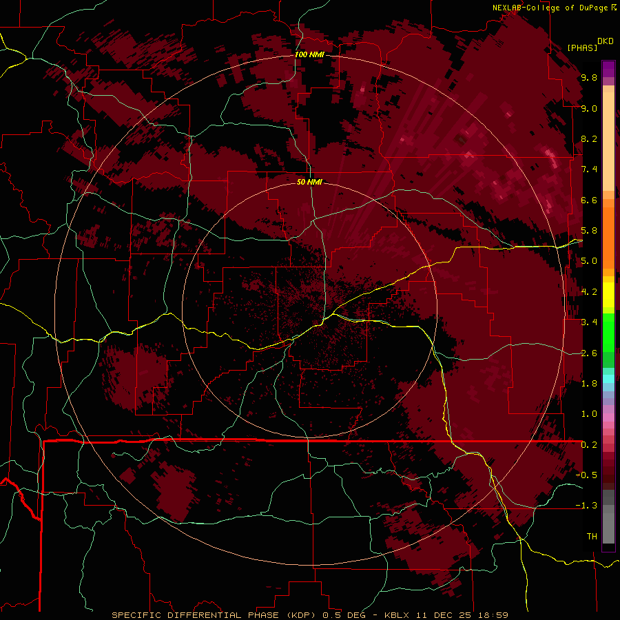Click the yellow segment of the color bar
Image resolution: width=620 pixels, height=620 pixels.
click(608, 295)
